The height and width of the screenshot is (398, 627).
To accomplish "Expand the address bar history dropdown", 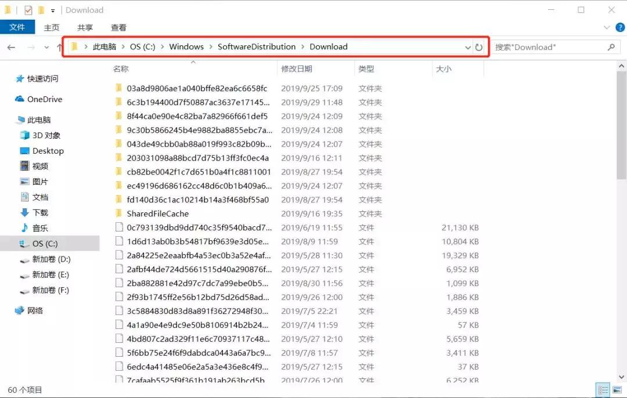I will 467,47.
